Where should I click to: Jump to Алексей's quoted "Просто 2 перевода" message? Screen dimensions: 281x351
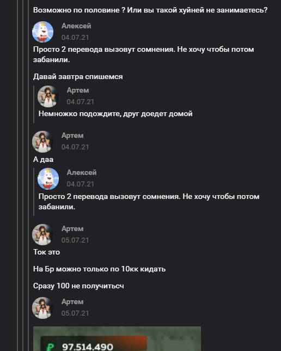(149, 202)
